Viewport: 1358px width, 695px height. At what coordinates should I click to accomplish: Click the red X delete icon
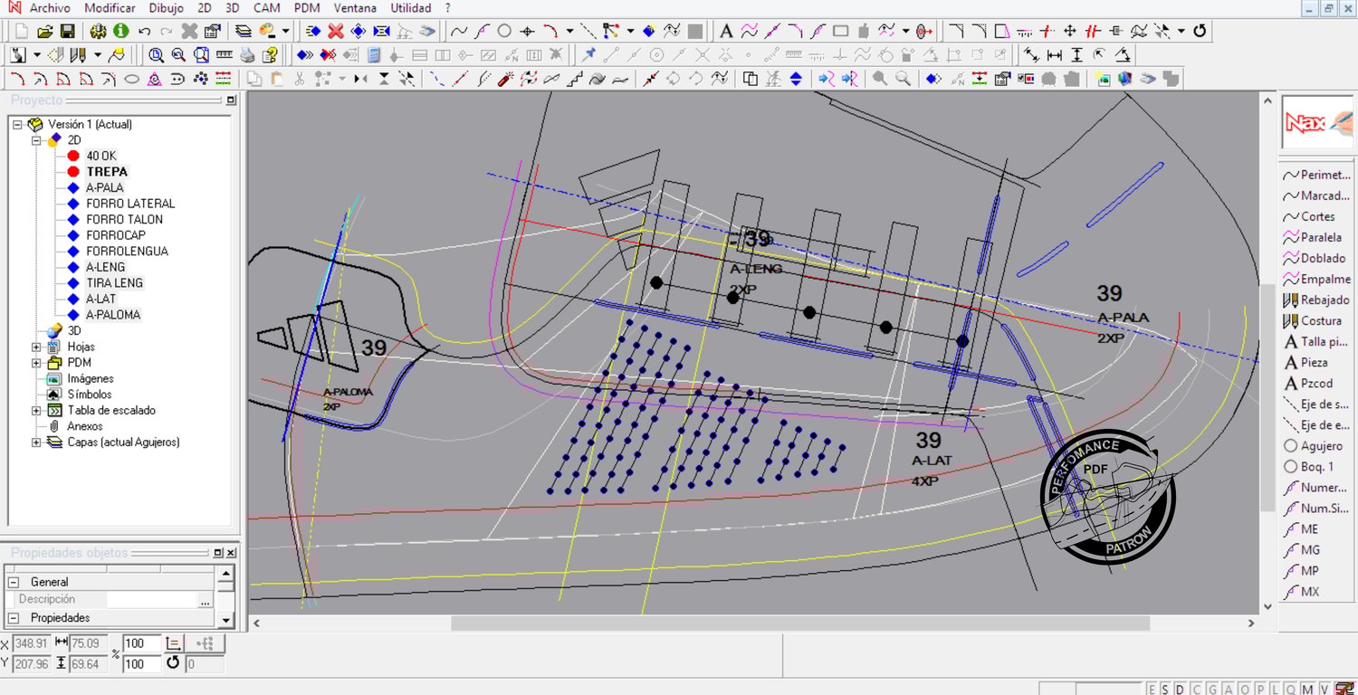[x=336, y=31]
